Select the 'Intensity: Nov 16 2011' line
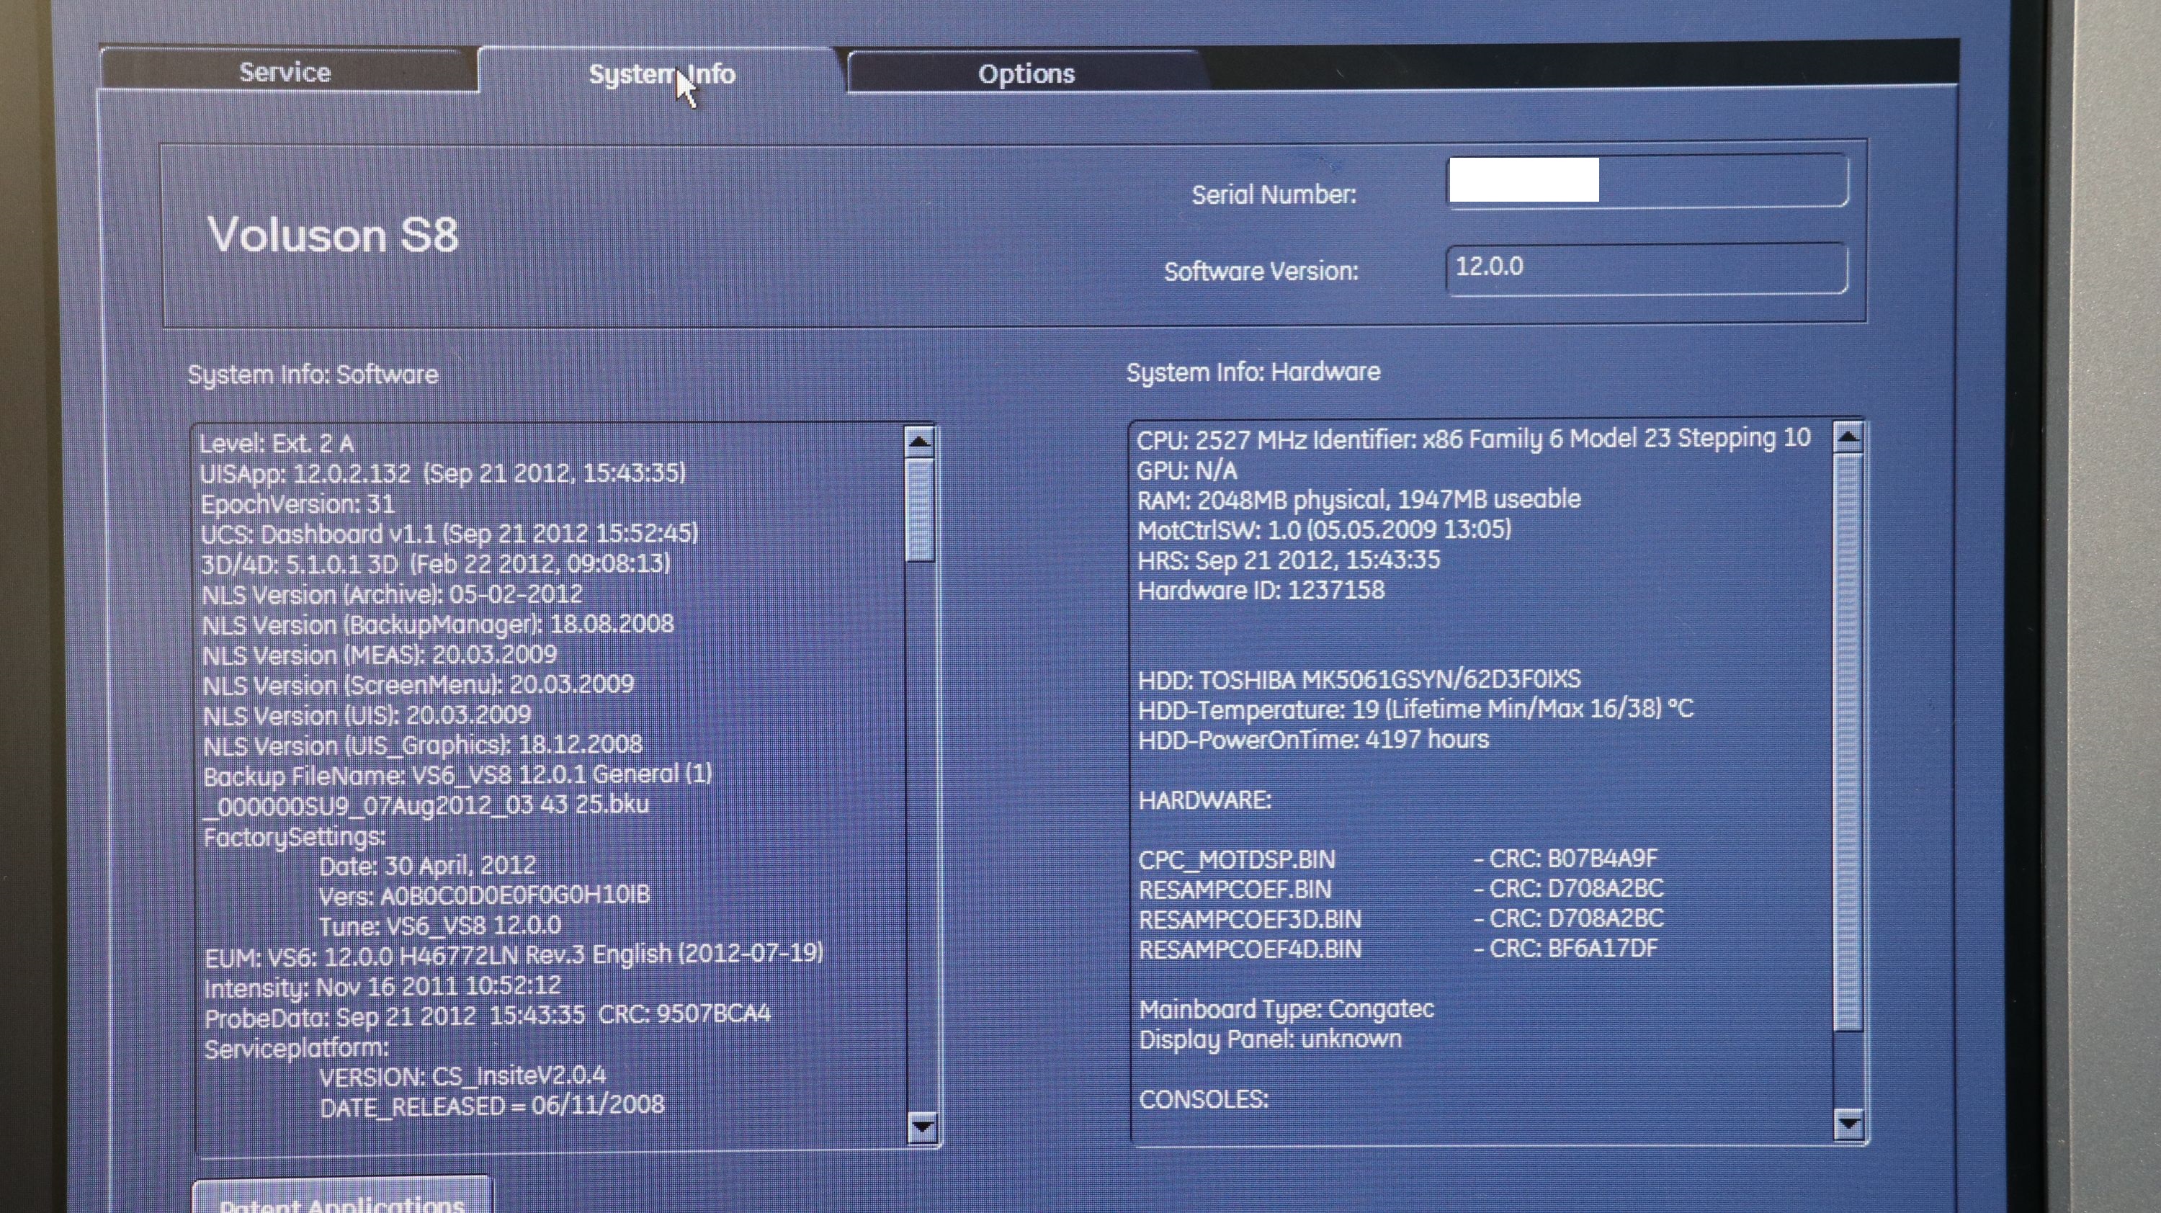Viewport: 2161px width, 1213px height. click(x=383, y=987)
